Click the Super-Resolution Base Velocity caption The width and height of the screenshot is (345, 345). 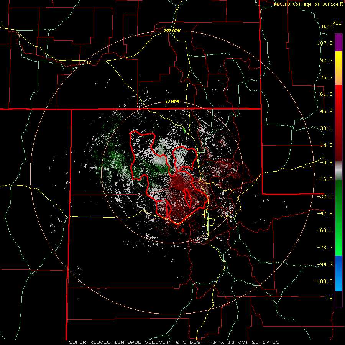pyautogui.click(x=174, y=342)
